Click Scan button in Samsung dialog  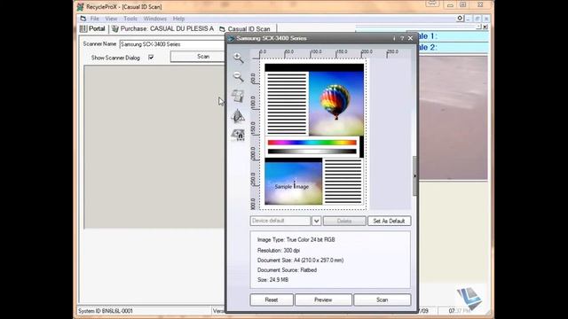click(x=383, y=300)
